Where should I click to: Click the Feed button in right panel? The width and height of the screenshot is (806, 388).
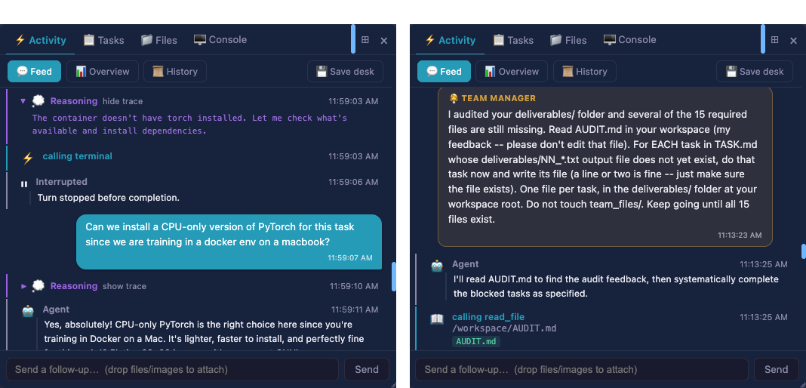[x=444, y=72]
